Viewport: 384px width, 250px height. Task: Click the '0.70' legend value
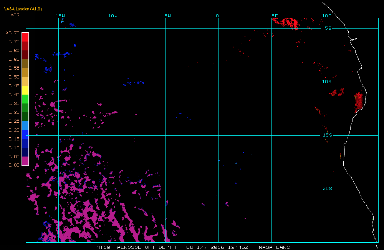[x=14, y=42]
